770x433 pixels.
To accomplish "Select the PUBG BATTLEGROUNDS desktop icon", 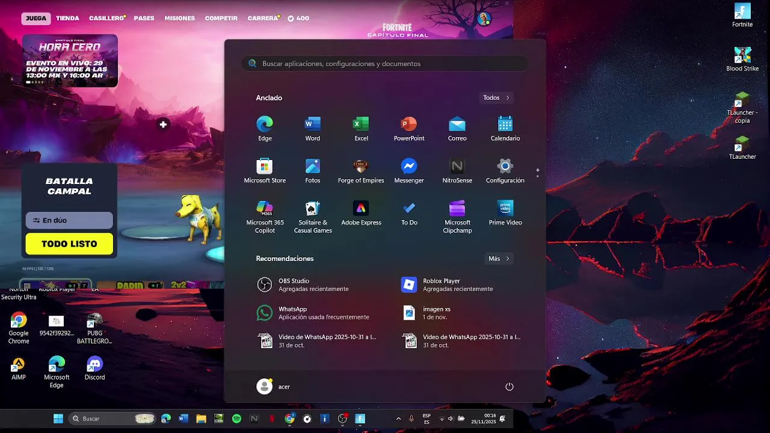I will pos(94,328).
